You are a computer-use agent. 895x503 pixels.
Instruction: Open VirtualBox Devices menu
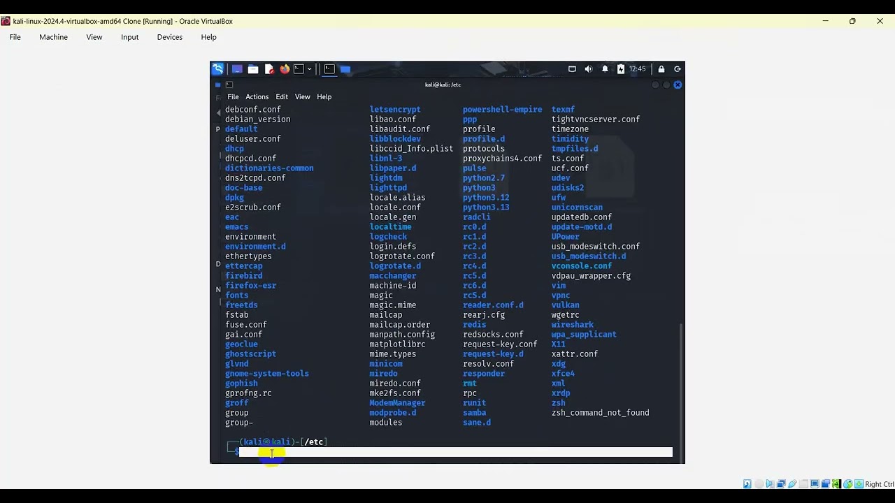coord(169,37)
